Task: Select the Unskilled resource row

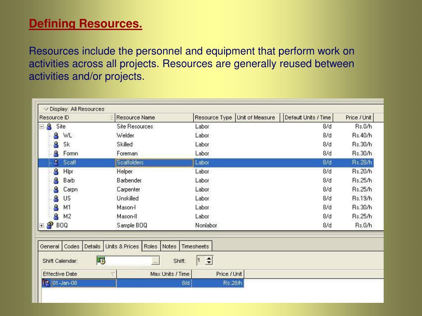Action: pos(128,198)
